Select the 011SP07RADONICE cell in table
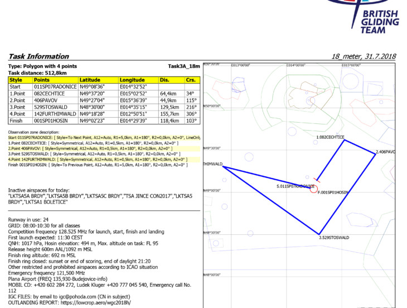407x308 pixels. point(55,87)
